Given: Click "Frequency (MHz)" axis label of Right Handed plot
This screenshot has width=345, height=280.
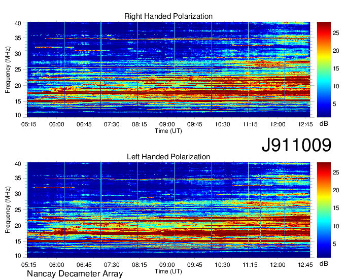Looking at the screenshot, I should pos(8,69).
